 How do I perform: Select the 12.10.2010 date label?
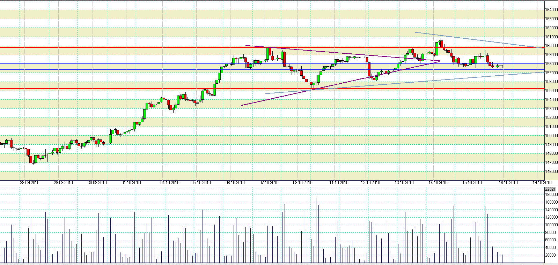pyautogui.click(x=371, y=183)
